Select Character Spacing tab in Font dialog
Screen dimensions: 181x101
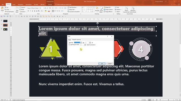(76, 40)
